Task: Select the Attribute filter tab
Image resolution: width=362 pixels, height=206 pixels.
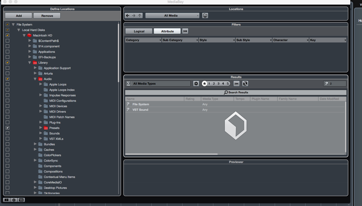Action: [x=167, y=31]
